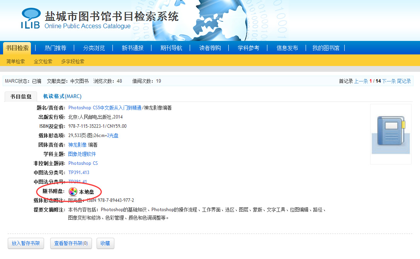Click the ISBN 978-7-115-35223-1 text
This screenshot has height=259, width=420.
pos(87,126)
